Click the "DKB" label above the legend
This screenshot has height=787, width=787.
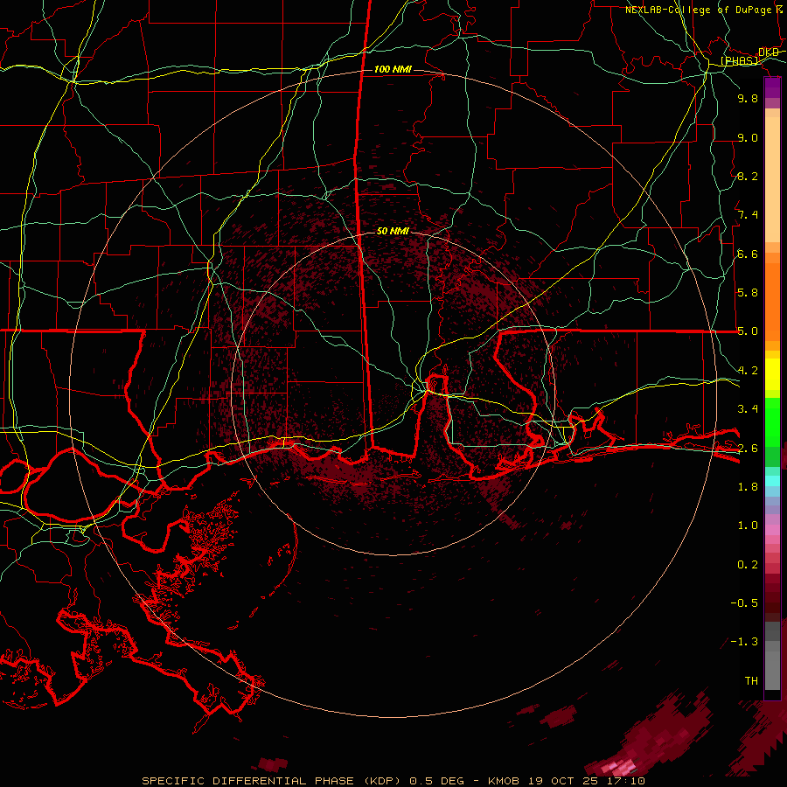click(x=769, y=52)
